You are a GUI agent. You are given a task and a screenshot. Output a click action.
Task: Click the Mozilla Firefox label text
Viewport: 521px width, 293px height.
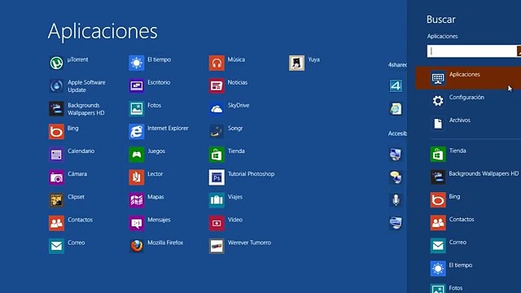[x=165, y=243]
